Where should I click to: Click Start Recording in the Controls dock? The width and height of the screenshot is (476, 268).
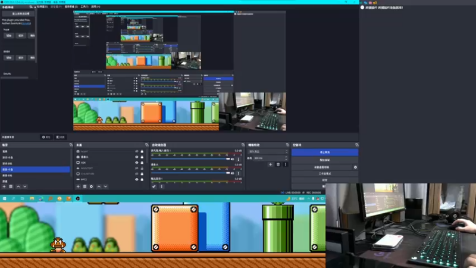[x=325, y=160]
